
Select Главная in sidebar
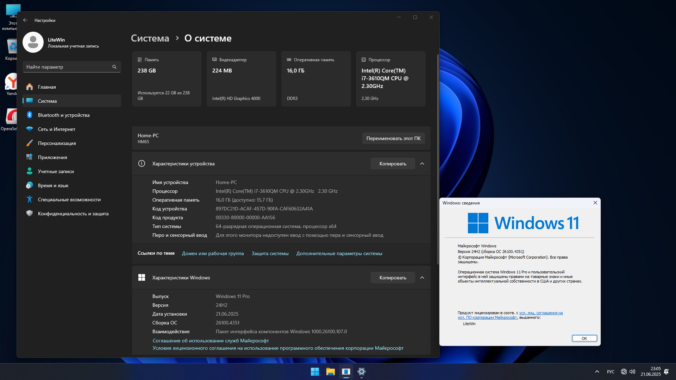pyautogui.click(x=47, y=87)
